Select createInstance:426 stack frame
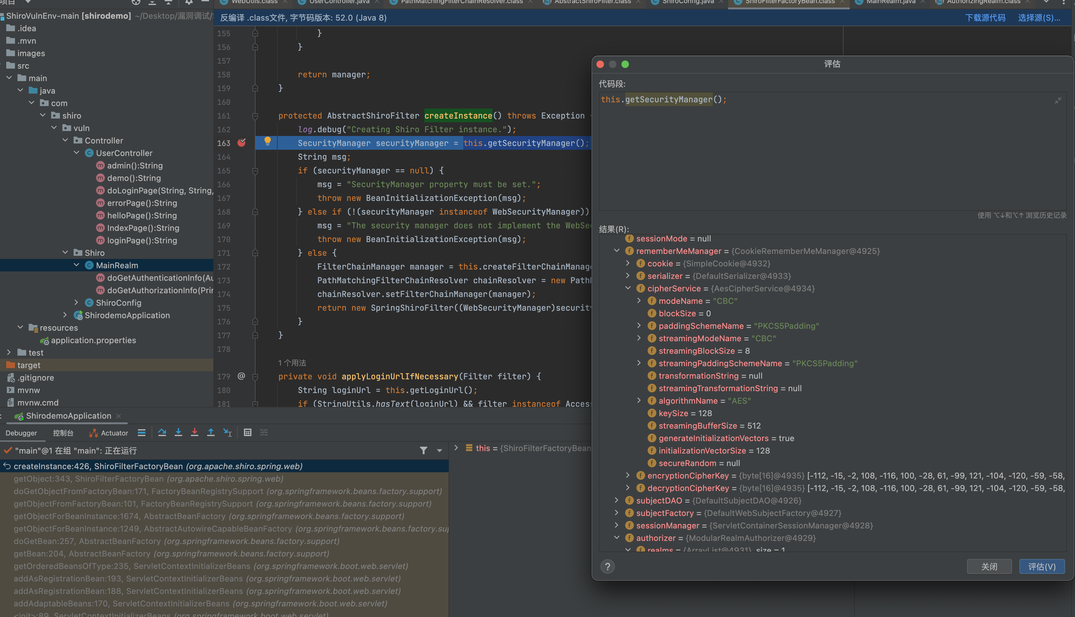1075x617 pixels. tap(224, 466)
